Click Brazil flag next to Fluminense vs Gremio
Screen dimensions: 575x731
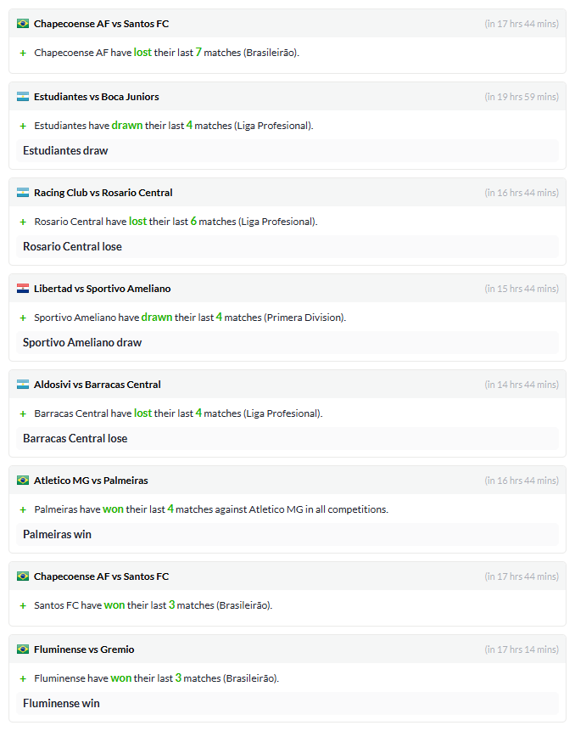[x=23, y=649]
